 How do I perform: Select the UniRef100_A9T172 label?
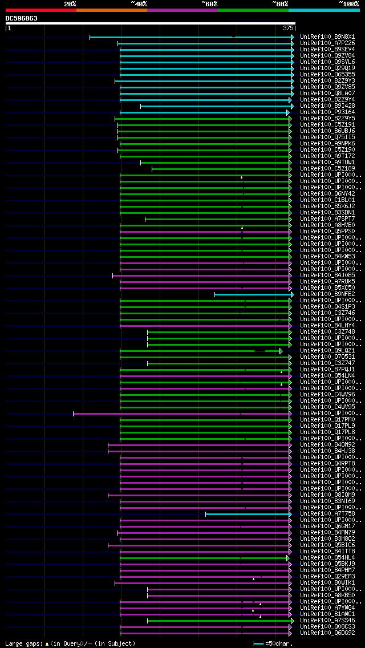[327, 156]
